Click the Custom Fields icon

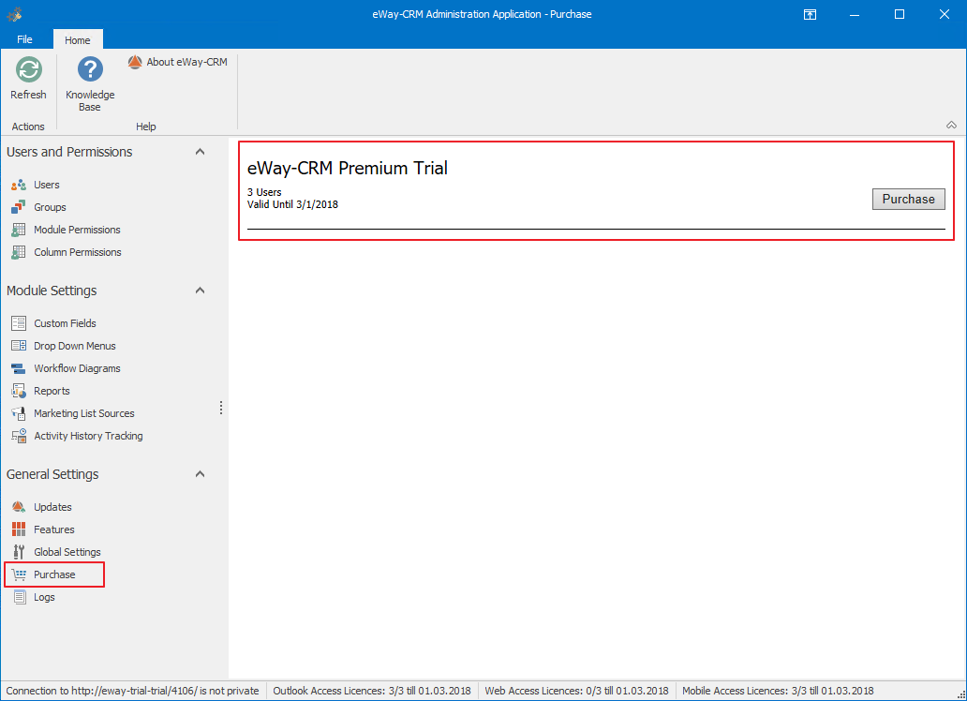coord(19,323)
